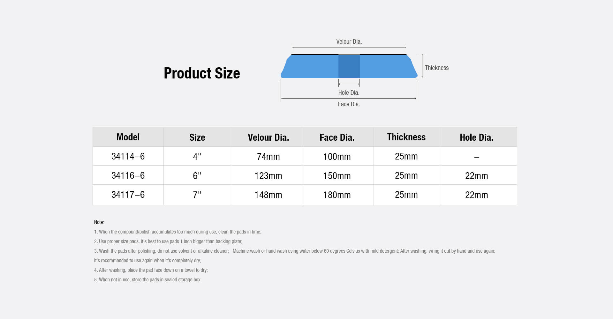Select model cell 34114–6
The height and width of the screenshot is (319, 613).
pos(128,156)
